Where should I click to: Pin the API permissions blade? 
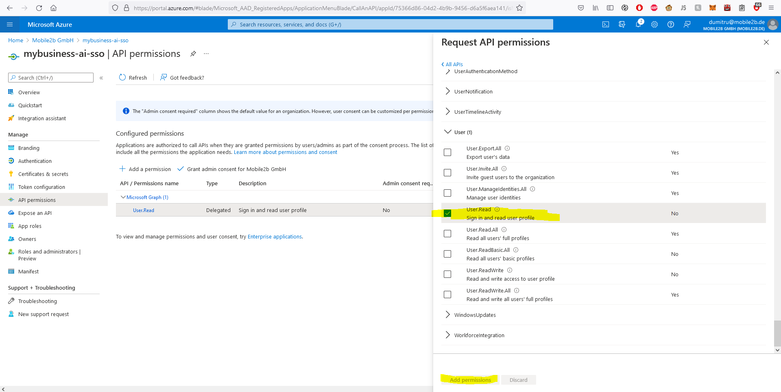click(193, 53)
